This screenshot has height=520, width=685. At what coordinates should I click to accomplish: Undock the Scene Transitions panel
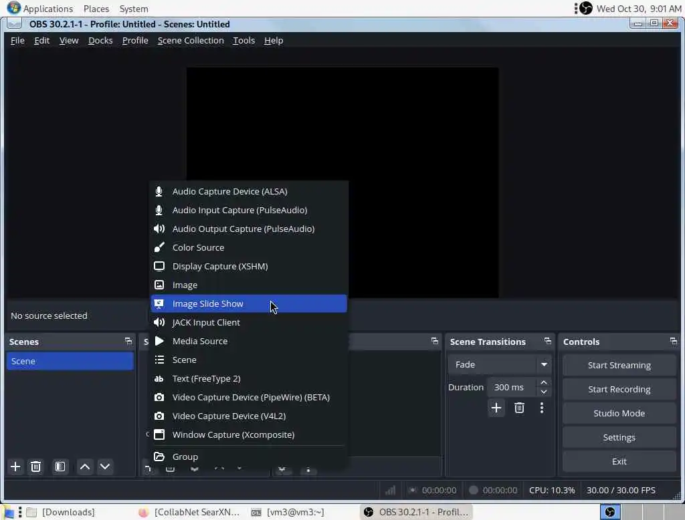click(547, 341)
